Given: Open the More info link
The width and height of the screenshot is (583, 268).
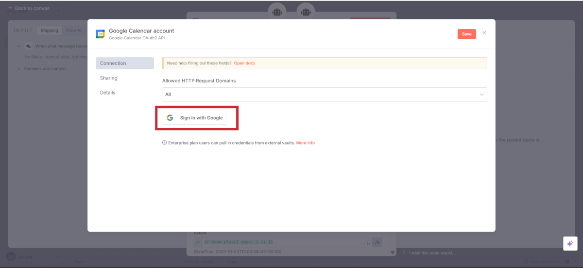Looking at the screenshot, I should click(x=305, y=143).
